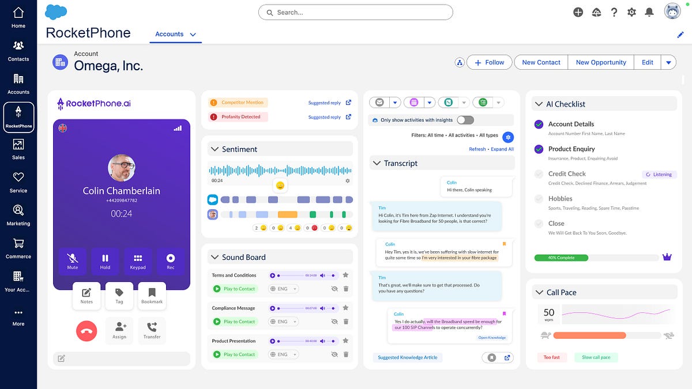The height and width of the screenshot is (389, 692).
Task: Click the Refresh link
Action: point(477,149)
